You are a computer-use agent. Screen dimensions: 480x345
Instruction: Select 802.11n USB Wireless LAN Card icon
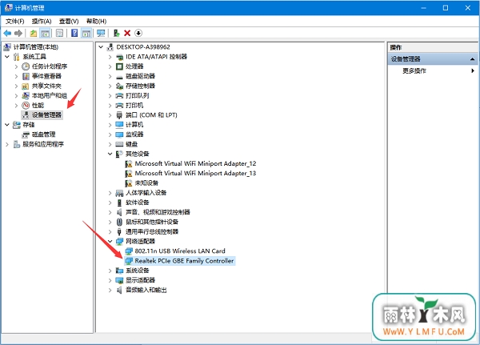[129, 251]
